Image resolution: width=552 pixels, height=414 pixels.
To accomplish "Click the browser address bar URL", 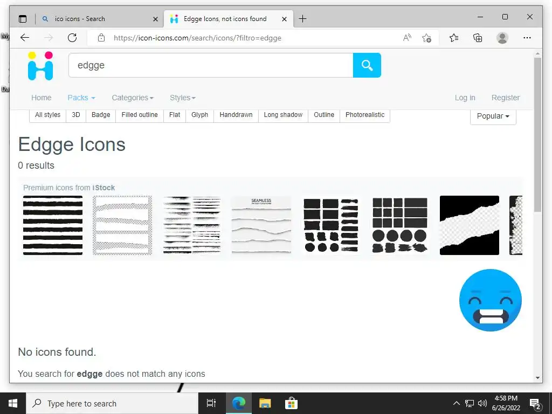I will tap(197, 38).
